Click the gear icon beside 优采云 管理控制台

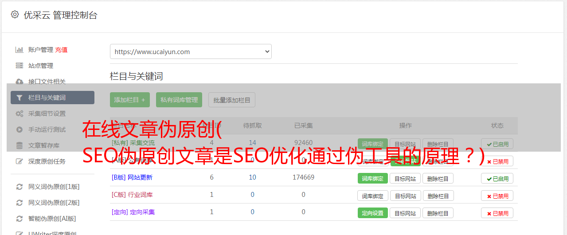[15, 15]
